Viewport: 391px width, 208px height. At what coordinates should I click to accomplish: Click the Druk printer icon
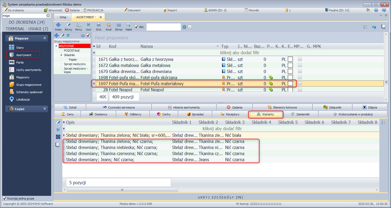point(99,25)
